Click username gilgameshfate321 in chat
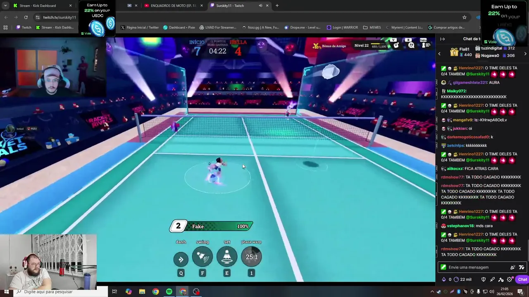 (470, 82)
